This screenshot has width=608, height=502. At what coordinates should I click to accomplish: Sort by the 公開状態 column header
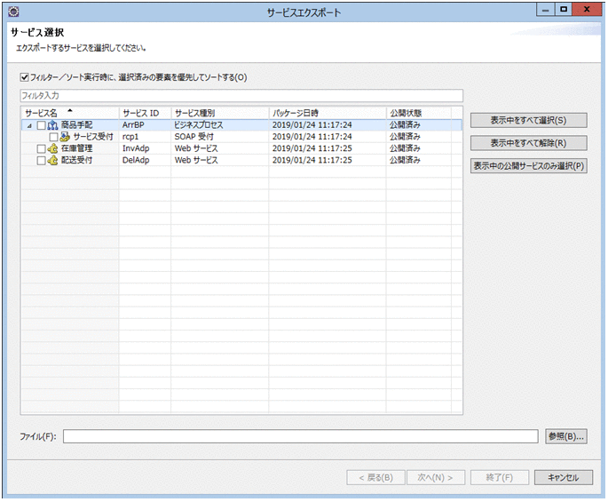(419, 113)
